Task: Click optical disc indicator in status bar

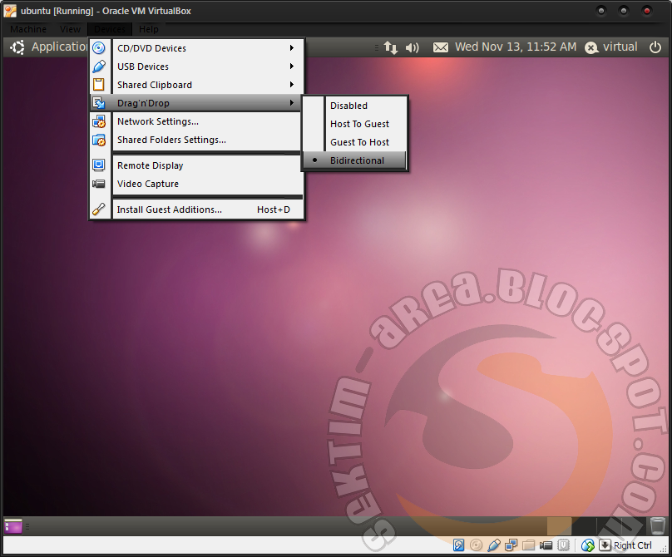Action: [477, 545]
